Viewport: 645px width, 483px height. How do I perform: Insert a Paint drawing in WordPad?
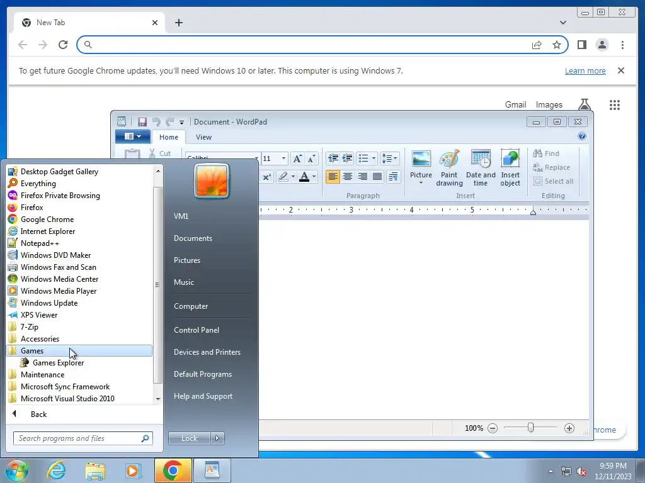pyautogui.click(x=449, y=167)
